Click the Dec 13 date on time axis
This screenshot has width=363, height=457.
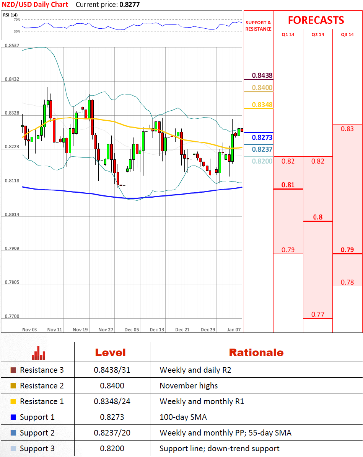point(157,329)
